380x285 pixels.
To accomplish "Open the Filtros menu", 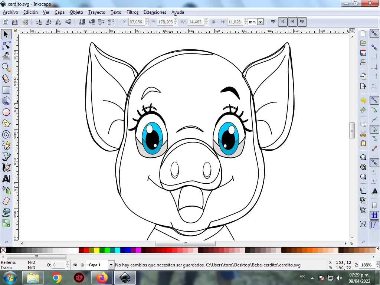I will (132, 12).
